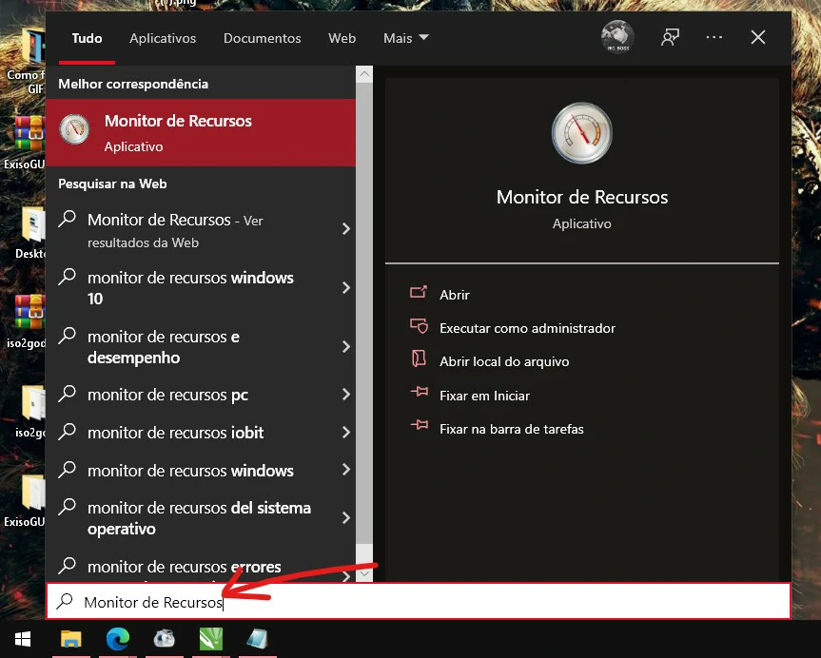Viewport: 821px width, 658px height.
Task: Choose Fixar na barra de tarefas
Action: 512,429
